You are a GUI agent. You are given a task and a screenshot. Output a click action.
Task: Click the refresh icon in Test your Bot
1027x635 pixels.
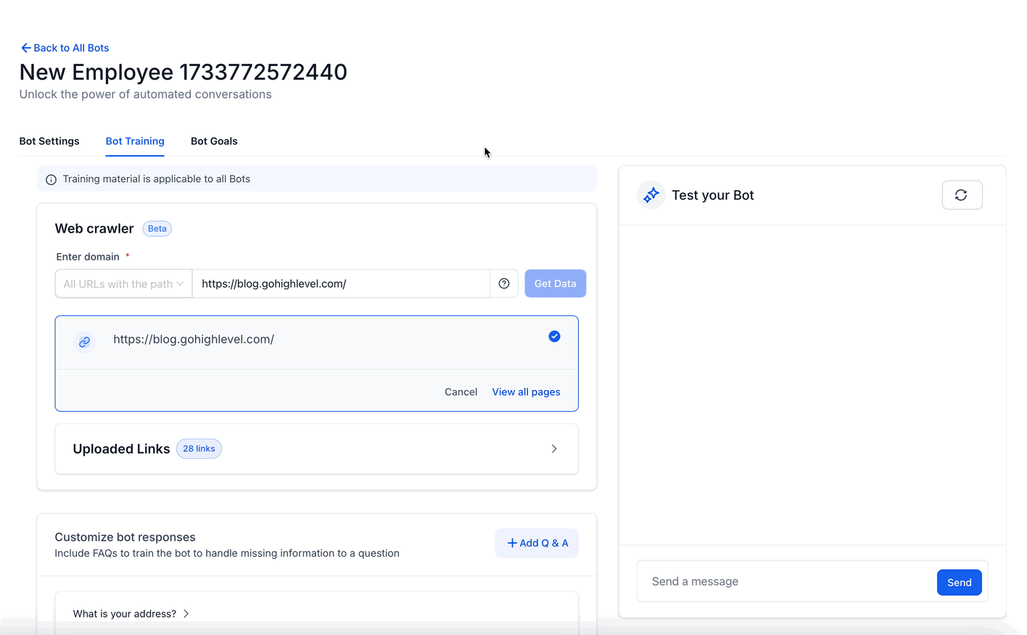tap(961, 195)
